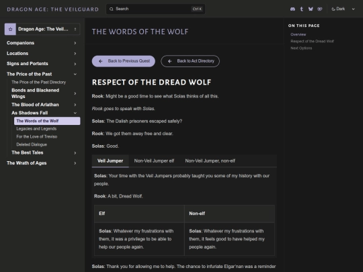Open the Dragon Age: The Veilguard home logo
Image resolution: width=363 pixels, height=272 pixels.
pos(53,9)
